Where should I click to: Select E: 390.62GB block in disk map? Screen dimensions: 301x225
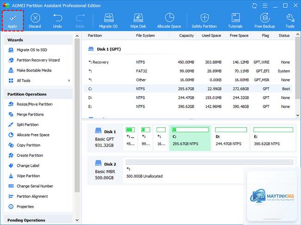(x=273, y=138)
